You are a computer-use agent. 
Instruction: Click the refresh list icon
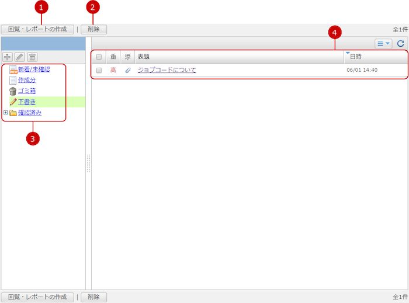click(x=401, y=44)
